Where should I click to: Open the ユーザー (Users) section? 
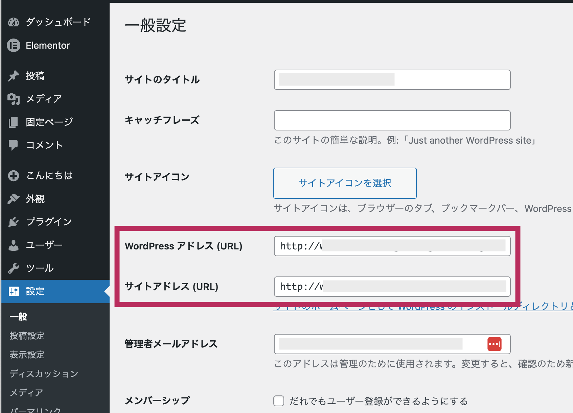[x=13, y=245]
